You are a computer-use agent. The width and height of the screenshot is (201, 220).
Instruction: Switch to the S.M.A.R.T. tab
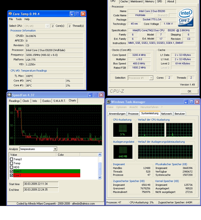coord(60,101)
